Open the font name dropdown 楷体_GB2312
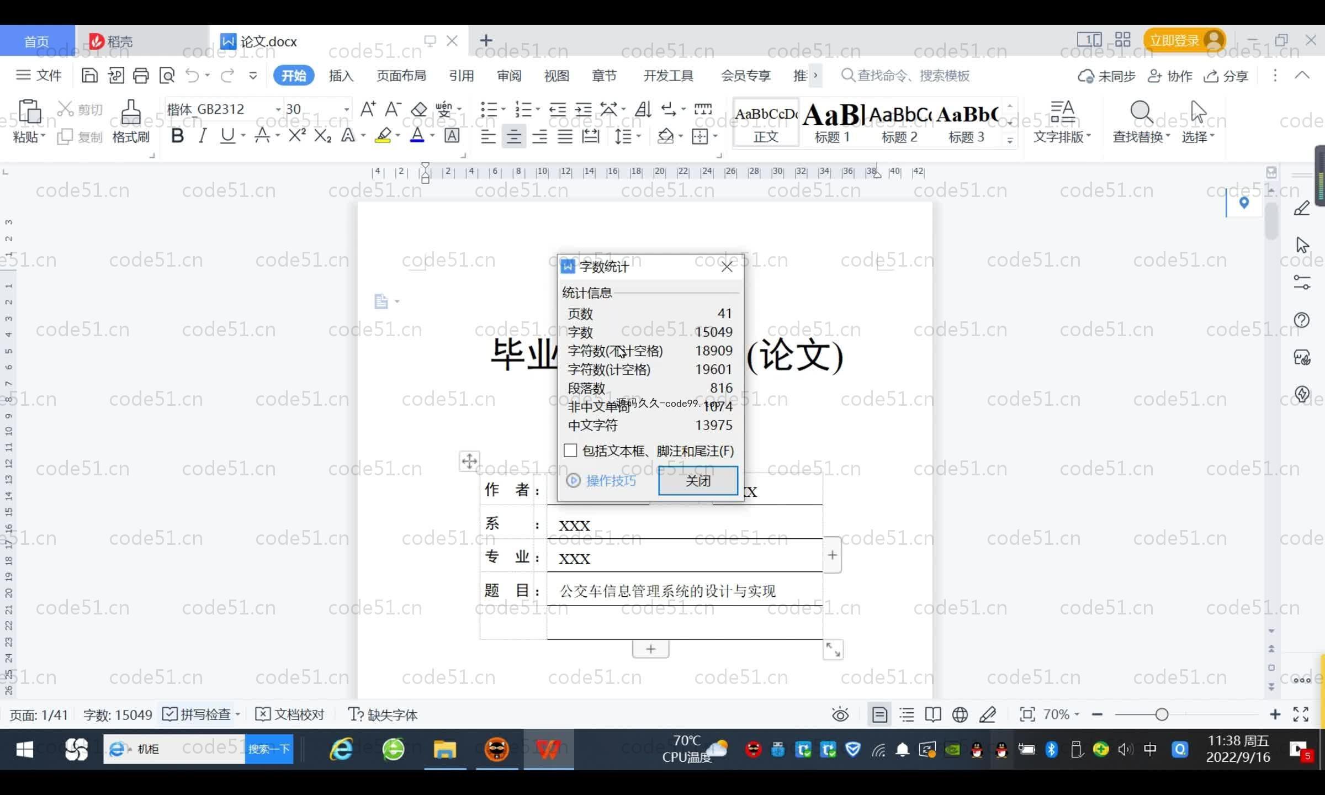This screenshot has height=795, width=1325. tap(278, 109)
